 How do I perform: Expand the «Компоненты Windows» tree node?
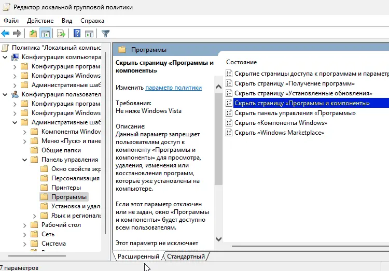tap(25, 132)
